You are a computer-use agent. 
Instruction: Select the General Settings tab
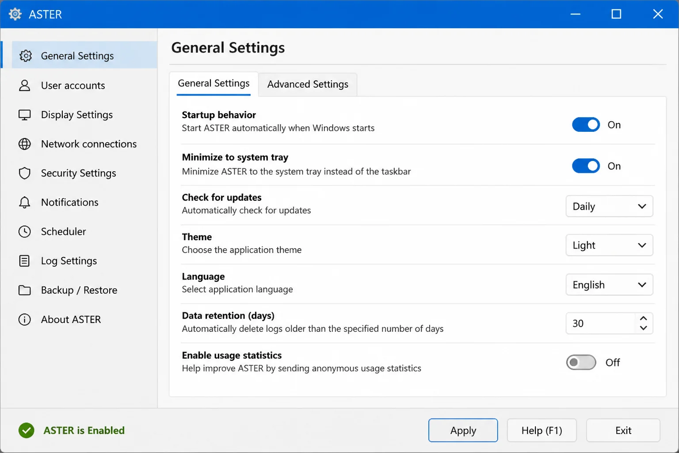pyautogui.click(x=214, y=83)
